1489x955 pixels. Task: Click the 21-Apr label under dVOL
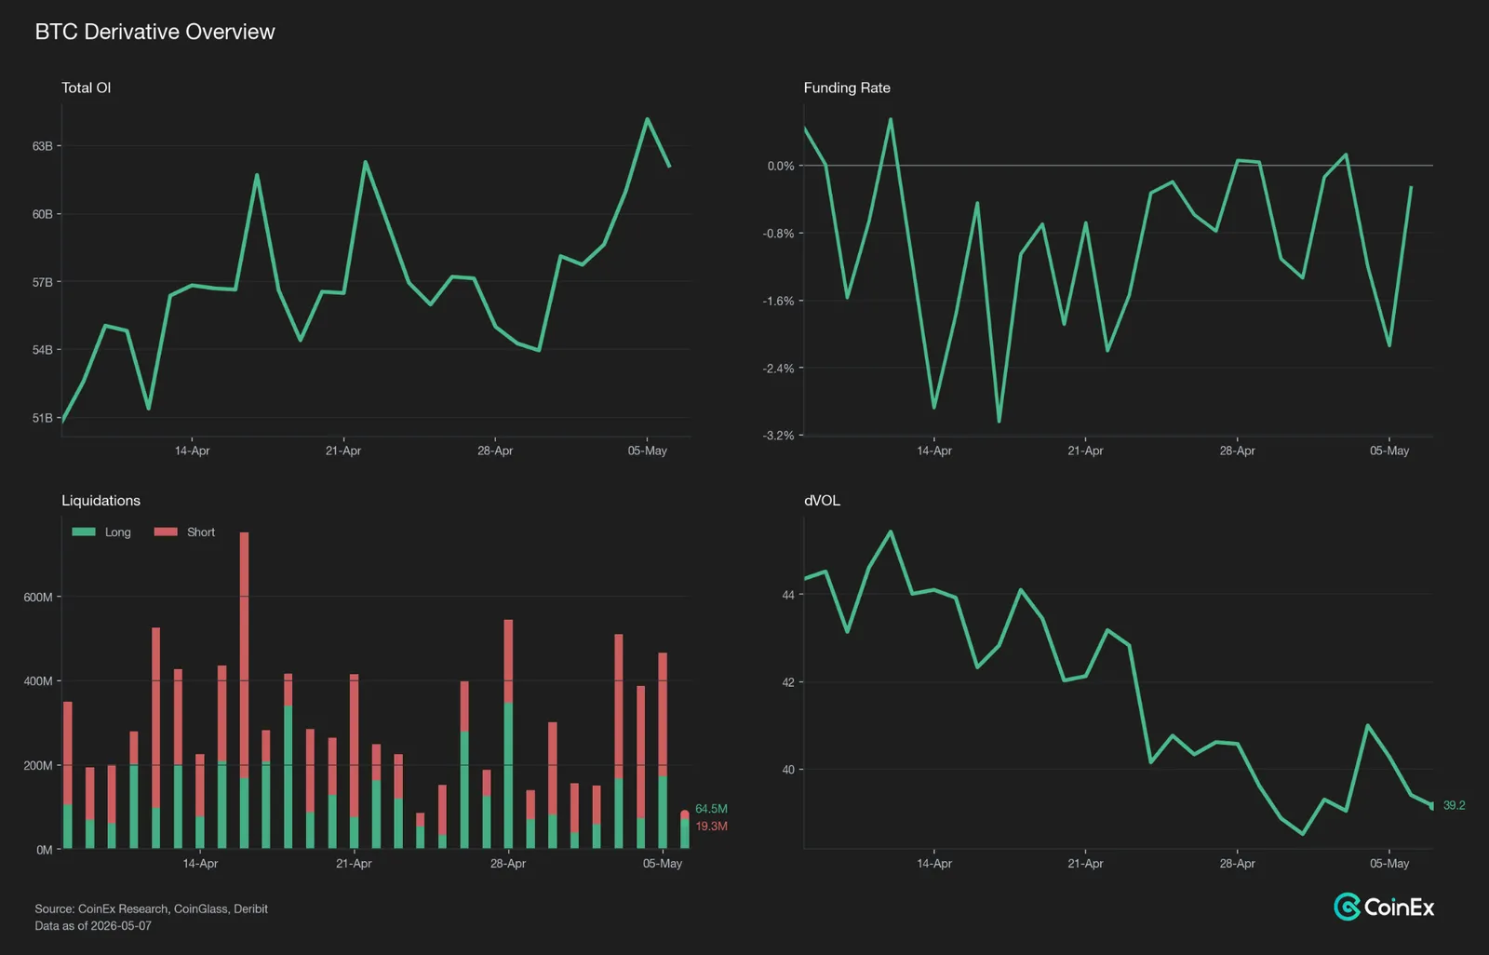click(x=1085, y=864)
